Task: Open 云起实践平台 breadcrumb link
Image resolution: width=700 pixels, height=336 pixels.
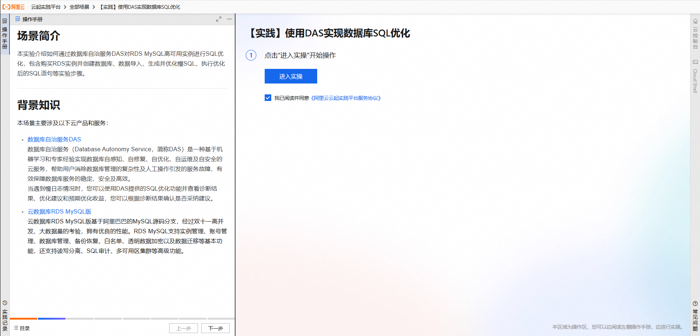Action: pos(46,7)
